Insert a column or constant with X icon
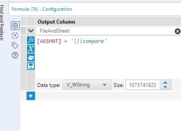The image size is (181, 131). tap(31, 49)
